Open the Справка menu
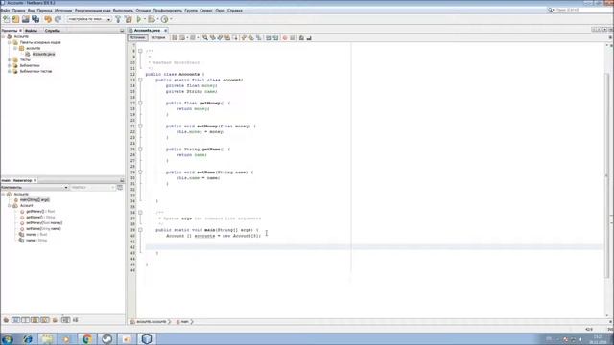The height and width of the screenshot is (345, 614). [235, 11]
